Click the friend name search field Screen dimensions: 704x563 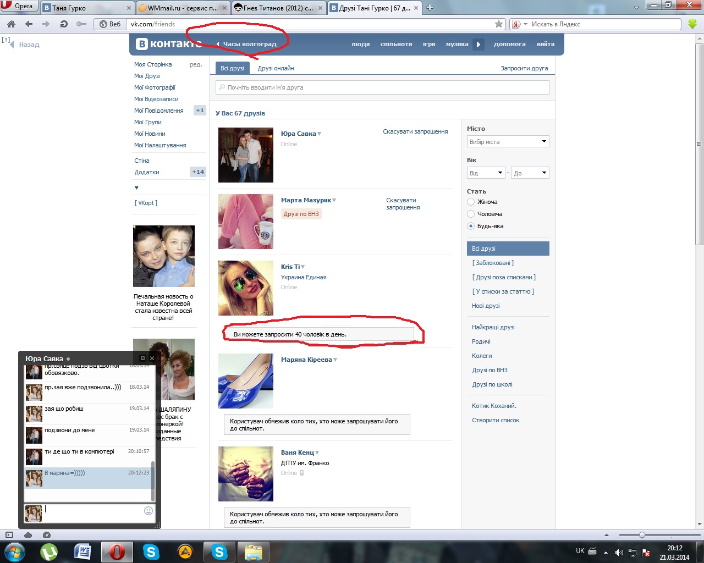click(383, 87)
